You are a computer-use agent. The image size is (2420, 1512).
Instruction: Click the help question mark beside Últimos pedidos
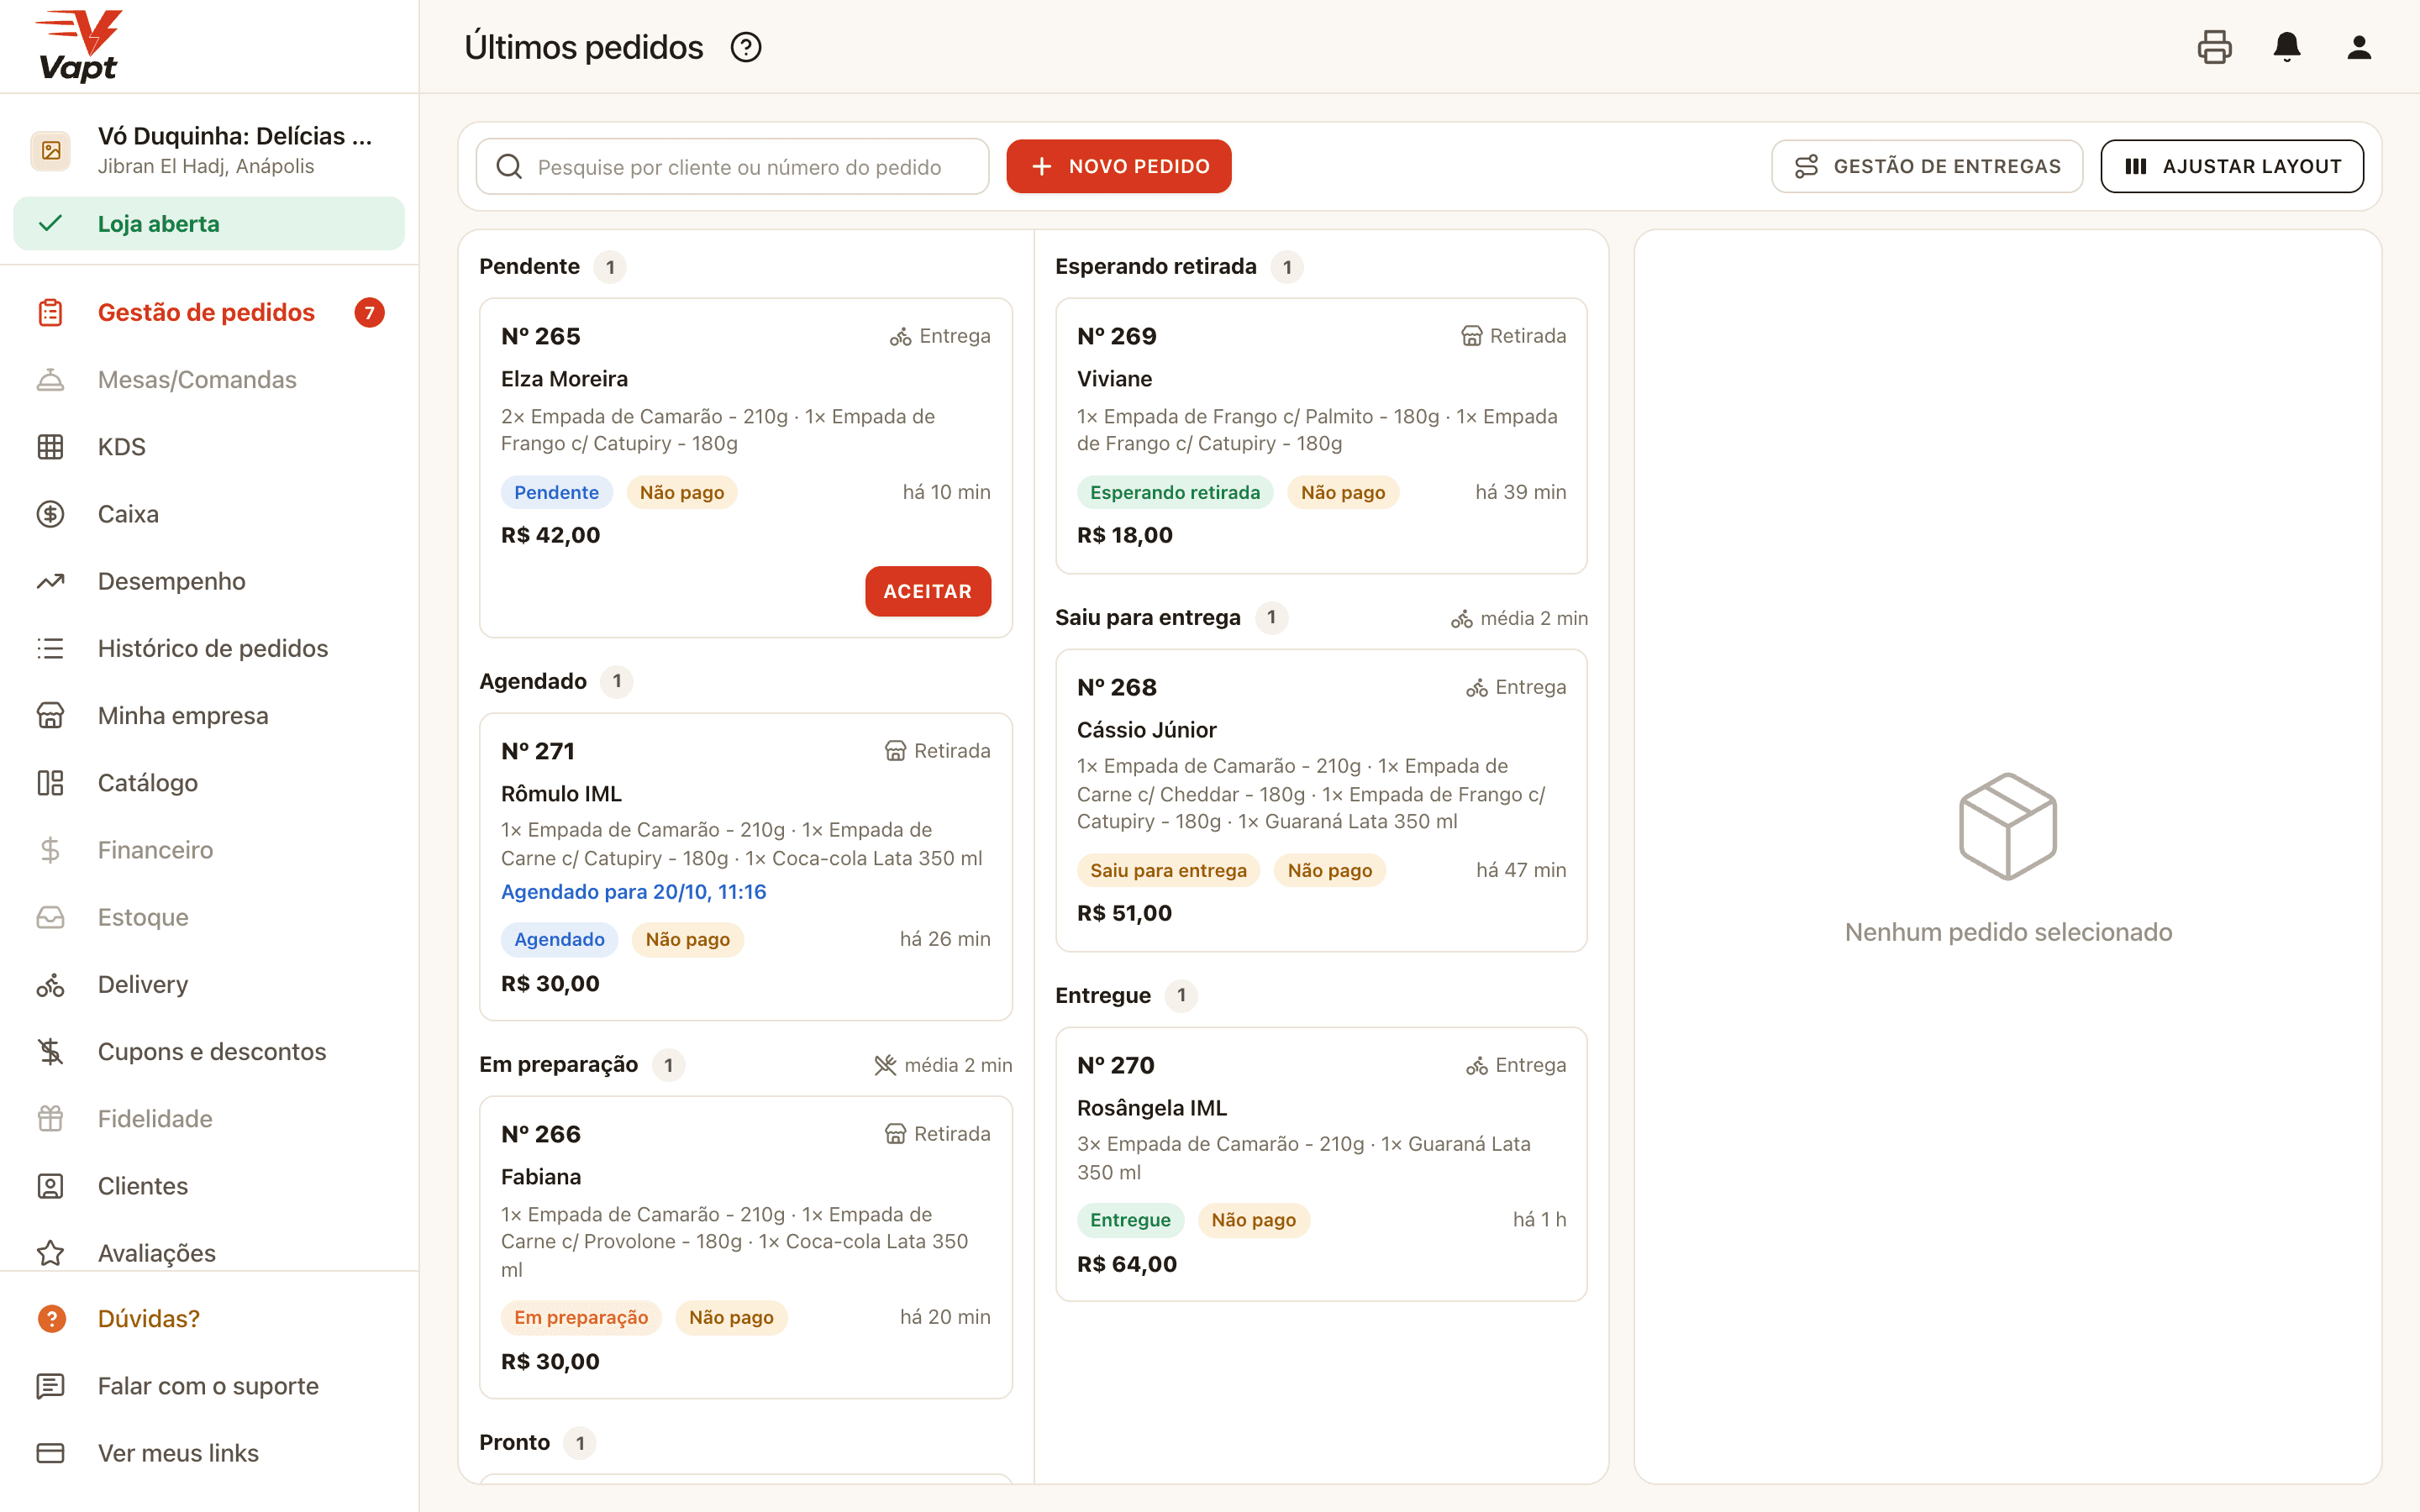point(746,47)
